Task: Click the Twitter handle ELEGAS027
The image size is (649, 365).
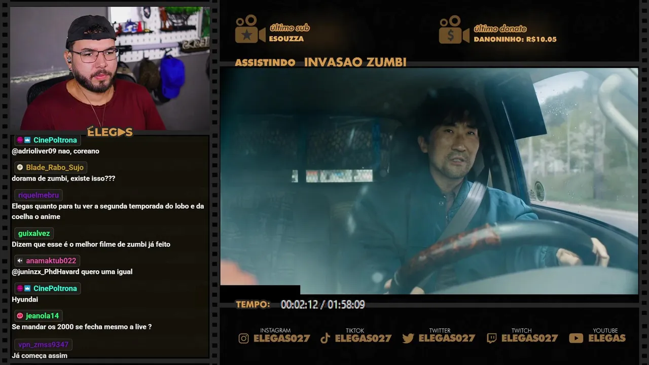Action: [x=447, y=338]
